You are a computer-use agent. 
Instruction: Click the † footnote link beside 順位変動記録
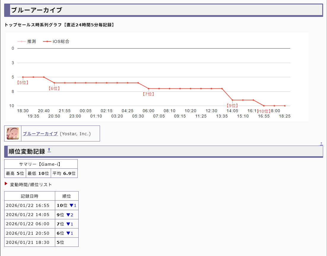coord(49,150)
